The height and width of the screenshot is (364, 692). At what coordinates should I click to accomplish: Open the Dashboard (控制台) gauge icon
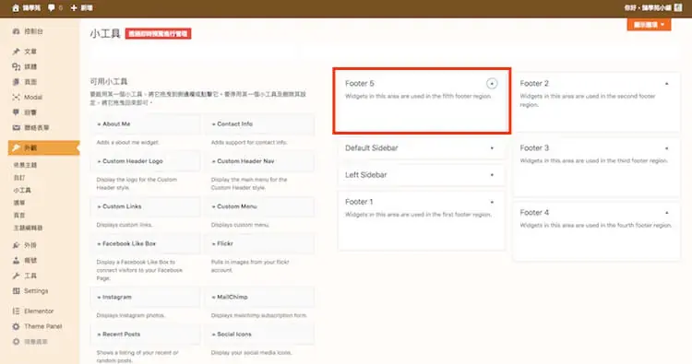coord(17,31)
